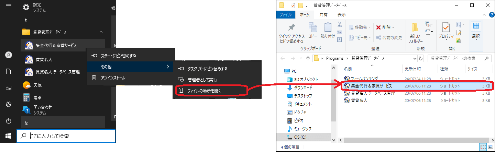Screen dimensions: 495x152
Task: Collapse the 賃貸管理データベース Start menu folder
Action: tap(101, 32)
